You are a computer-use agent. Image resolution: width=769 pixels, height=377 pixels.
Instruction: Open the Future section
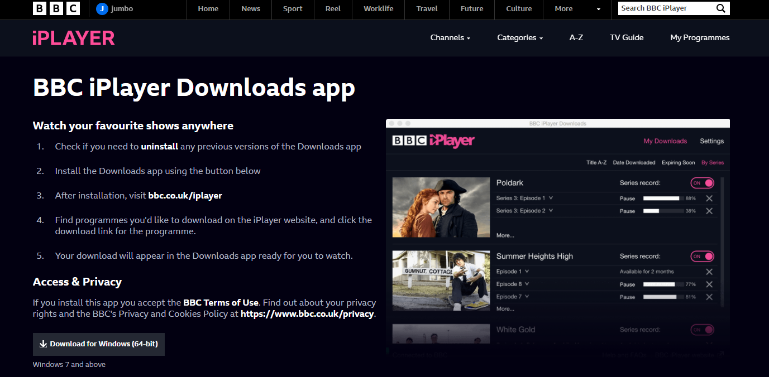[x=472, y=8]
